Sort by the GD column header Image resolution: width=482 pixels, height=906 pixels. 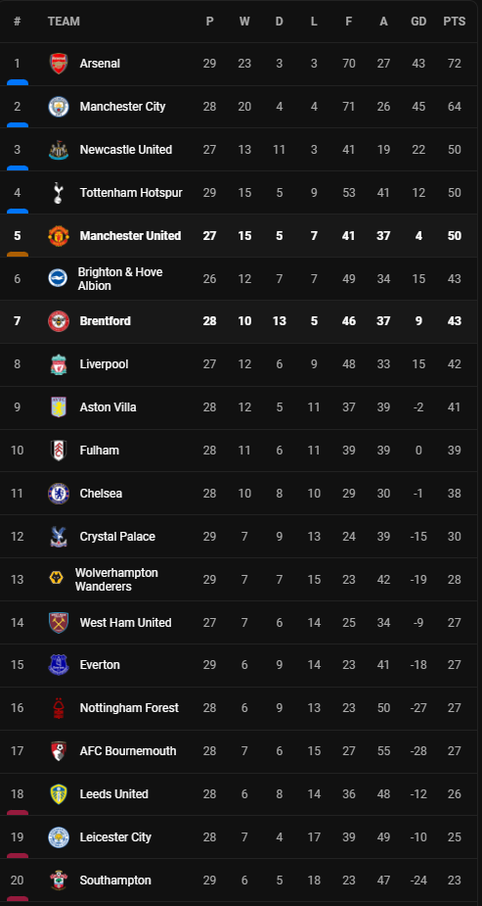coord(418,22)
